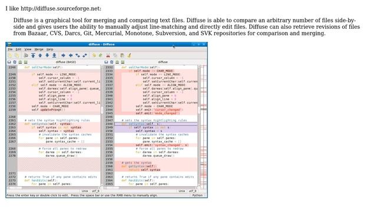Click line number 2348 in the right pane
Image resolution: width=377 pixels, height=212 pixels.
pos(109,124)
